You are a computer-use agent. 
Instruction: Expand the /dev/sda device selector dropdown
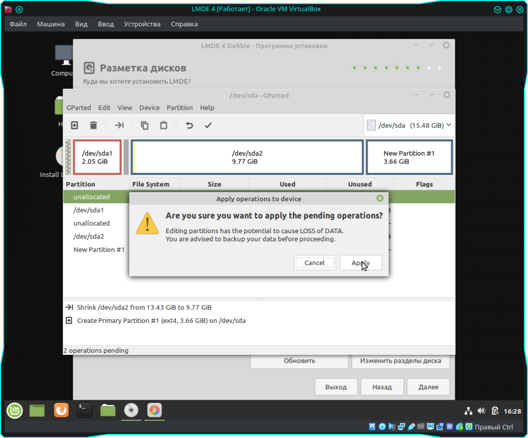tap(409, 125)
